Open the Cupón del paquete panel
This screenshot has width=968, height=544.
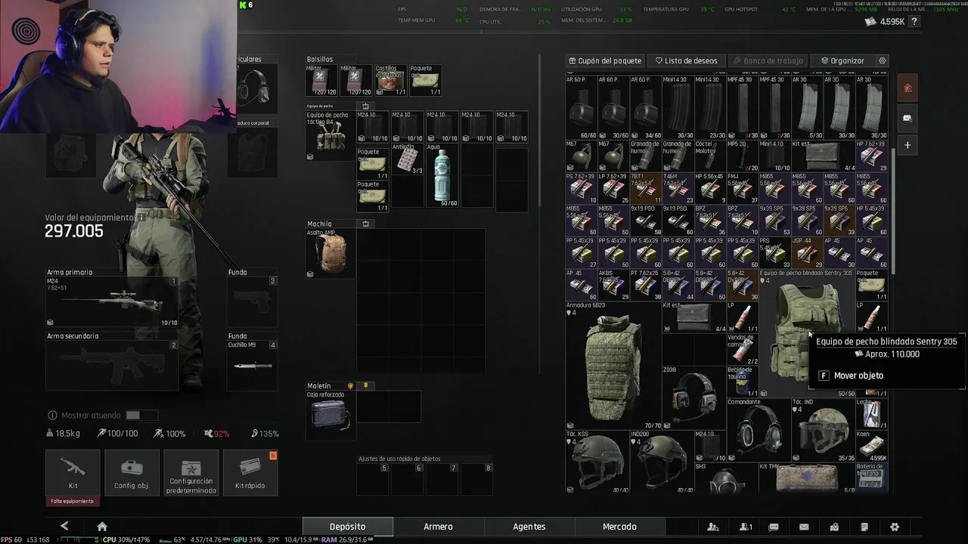[605, 60]
